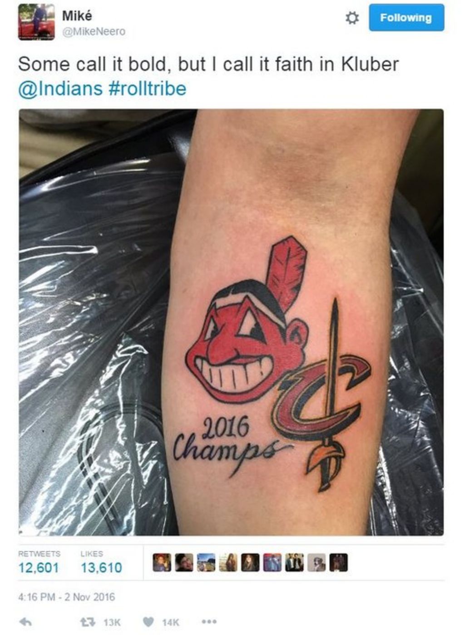Open Miké's profile avatar
The image size is (465, 635).
click(x=36, y=22)
